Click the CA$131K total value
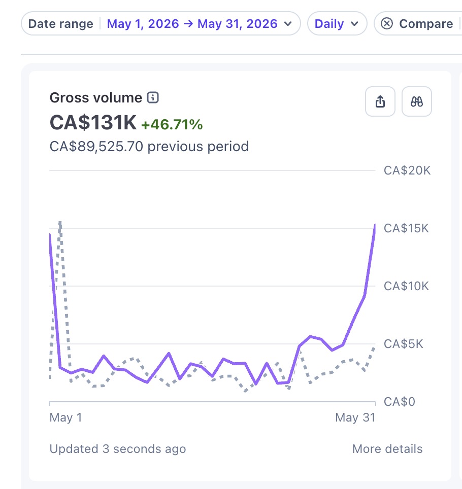Screen dimensions: 462x489 pos(93,122)
